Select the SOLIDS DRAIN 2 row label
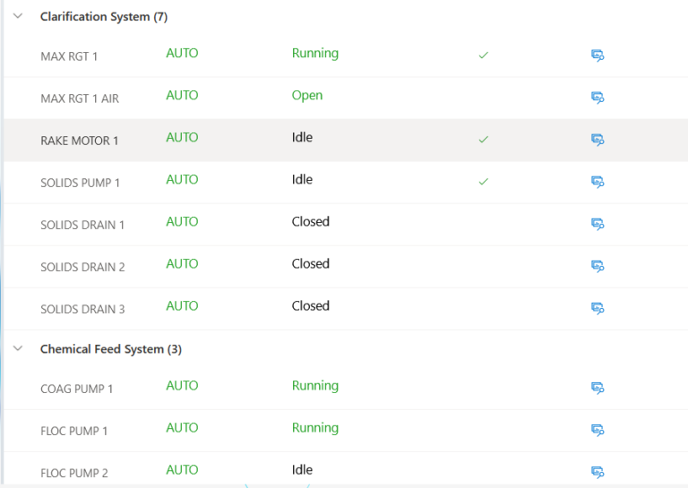 point(82,267)
